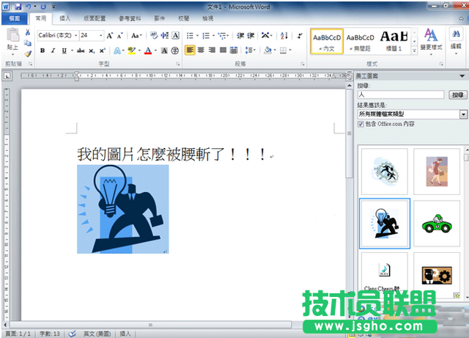Screen dimensions: 469x338
Task: Select Distributed alignment
Action: [x=234, y=50]
